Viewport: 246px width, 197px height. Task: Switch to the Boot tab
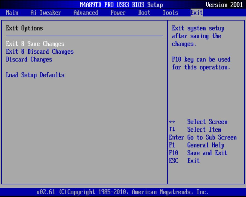click(144, 13)
